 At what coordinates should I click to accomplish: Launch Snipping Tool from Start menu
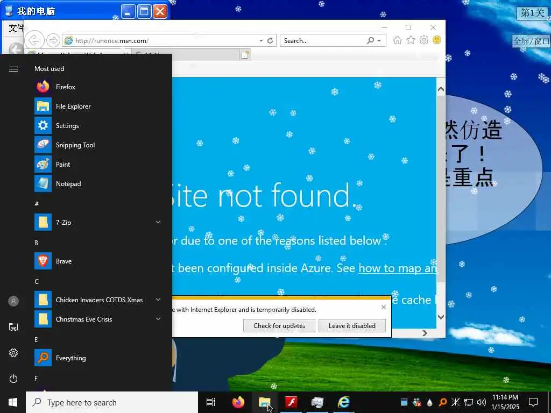98,145
